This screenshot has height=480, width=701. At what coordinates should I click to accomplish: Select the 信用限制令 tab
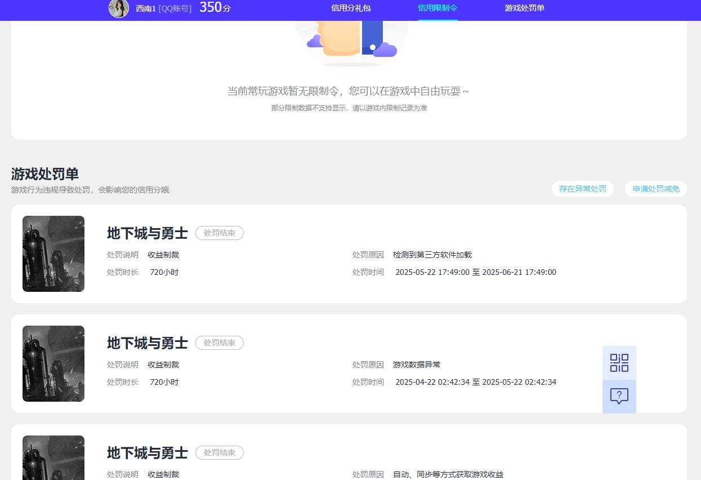tap(437, 8)
